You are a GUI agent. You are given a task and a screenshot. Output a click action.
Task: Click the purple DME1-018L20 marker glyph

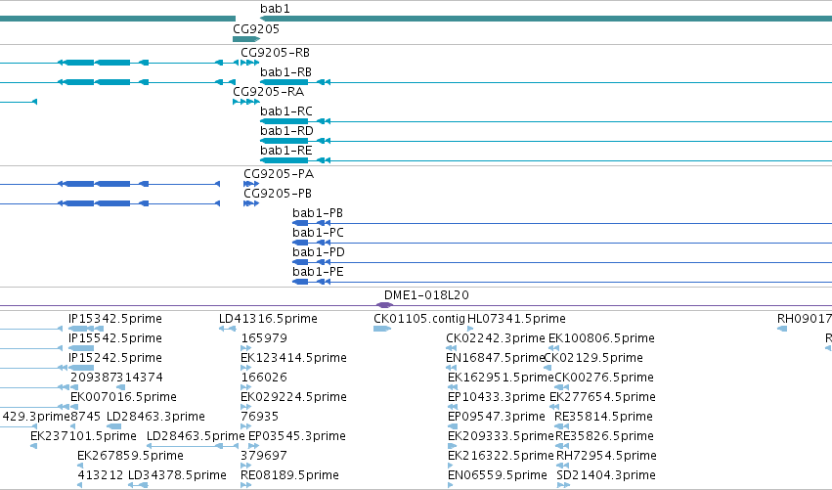coord(384,305)
